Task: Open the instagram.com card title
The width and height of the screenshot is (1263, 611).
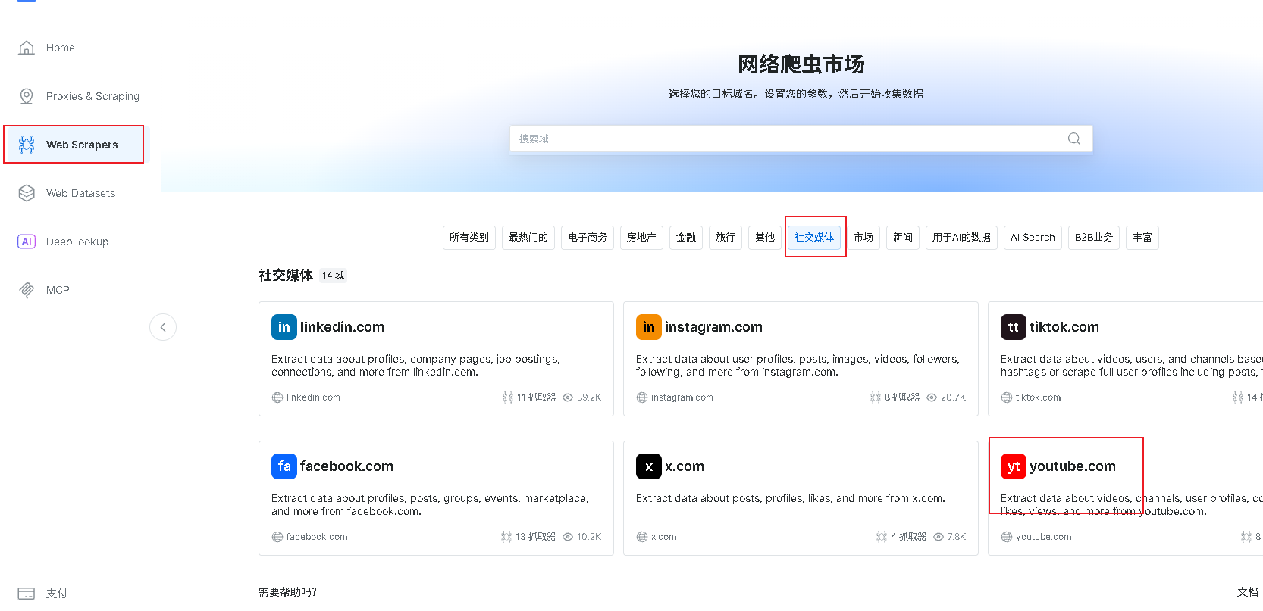Action: click(x=713, y=327)
